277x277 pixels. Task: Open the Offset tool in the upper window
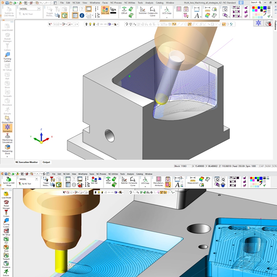point(124,10)
